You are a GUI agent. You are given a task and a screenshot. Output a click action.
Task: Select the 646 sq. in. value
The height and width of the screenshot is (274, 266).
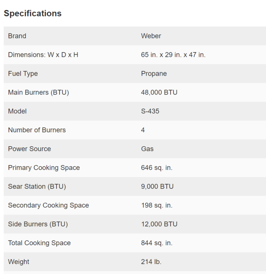157,168
